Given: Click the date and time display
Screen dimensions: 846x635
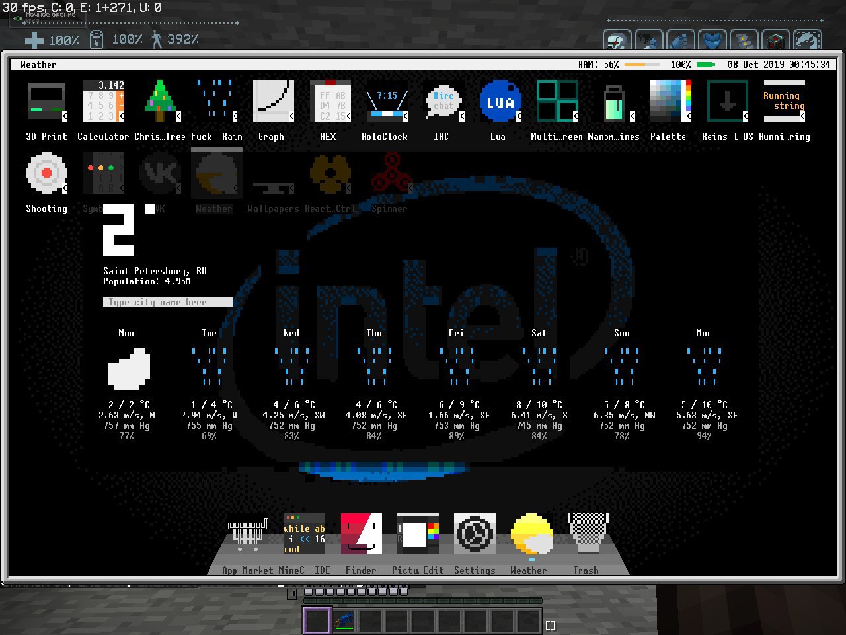Looking at the screenshot, I should coord(779,65).
